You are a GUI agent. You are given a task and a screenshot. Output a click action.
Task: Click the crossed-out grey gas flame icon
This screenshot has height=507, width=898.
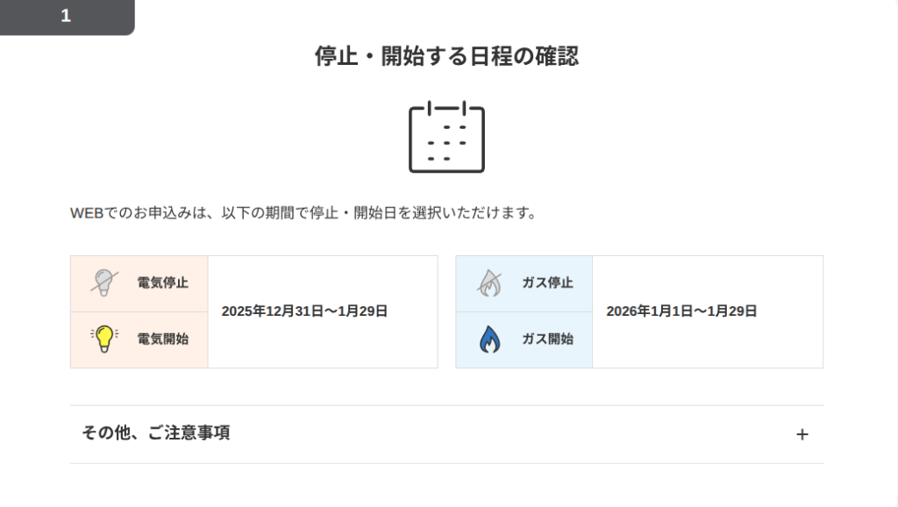tap(489, 282)
